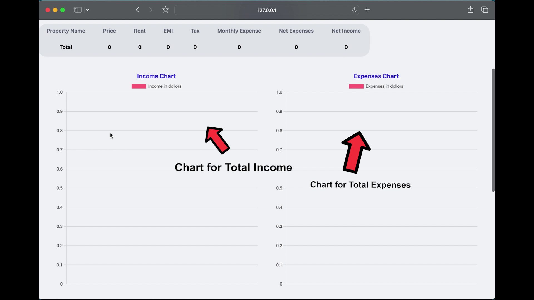Click inside the address bar showing 127.0.0.1
The height and width of the screenshot is (300, 534).
(x=266, y=10)
